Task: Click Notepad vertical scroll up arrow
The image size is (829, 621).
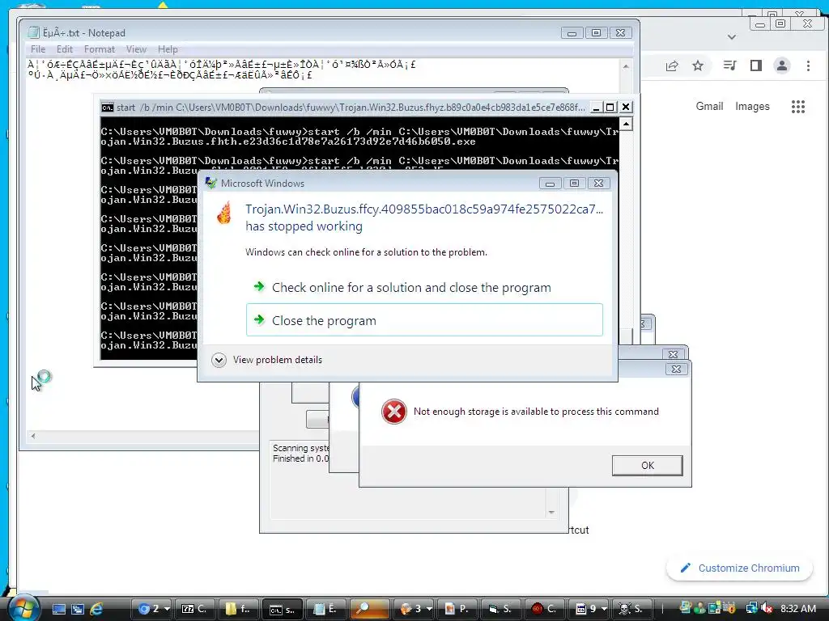Action: pyautogui.click(x=626, y=66)
